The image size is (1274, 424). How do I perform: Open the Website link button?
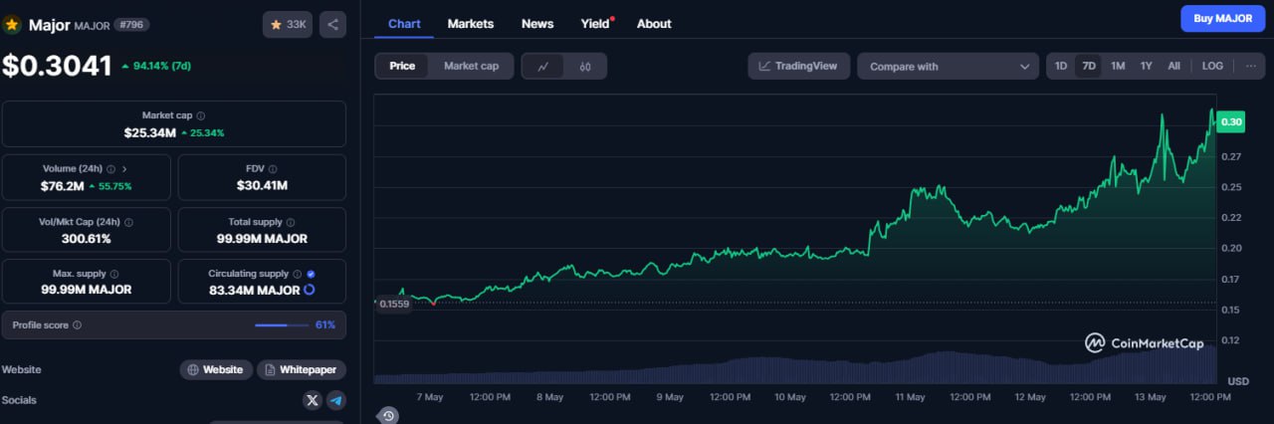pyautogui.click(x=215, y=369)
